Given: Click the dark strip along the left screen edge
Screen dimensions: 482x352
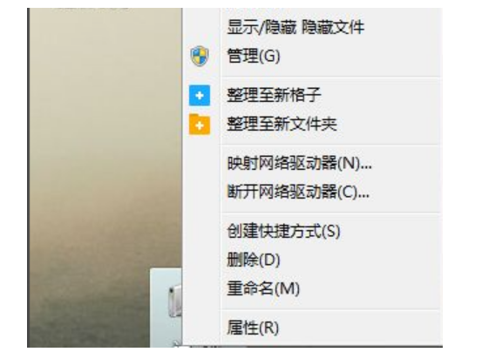Looking at the screenshot, I should pos(28,178).
